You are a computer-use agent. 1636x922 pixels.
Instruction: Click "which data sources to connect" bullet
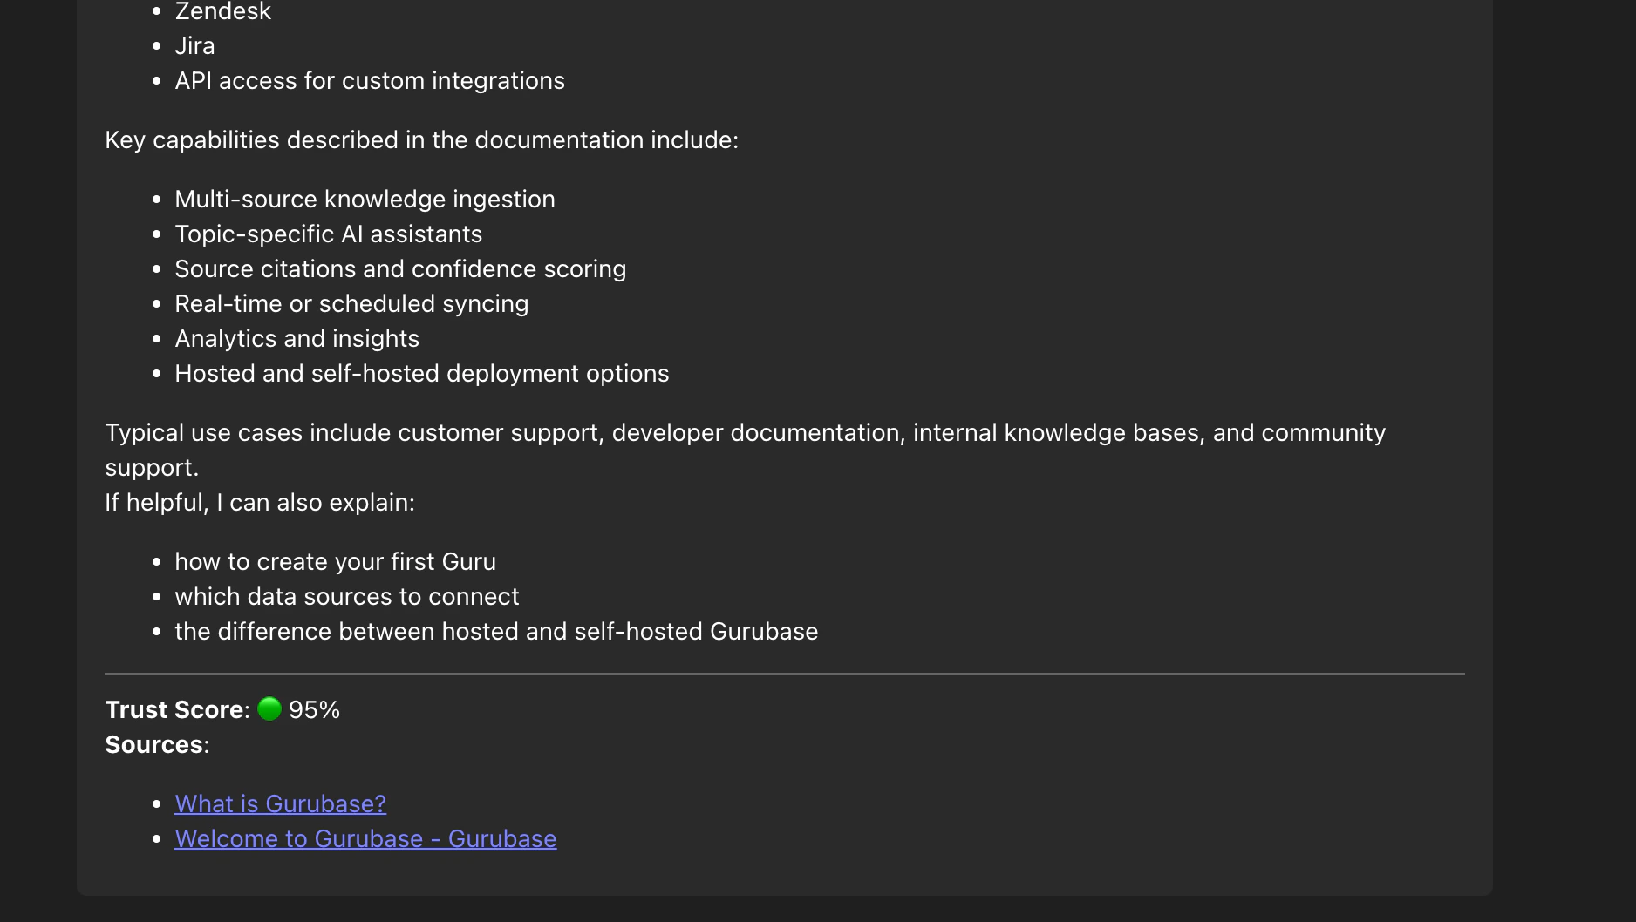point(347,596)
